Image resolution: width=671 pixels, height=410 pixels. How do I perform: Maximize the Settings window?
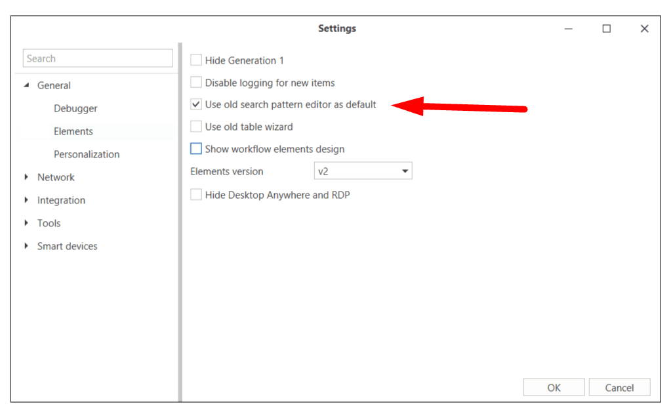click(x=607, y=29)
